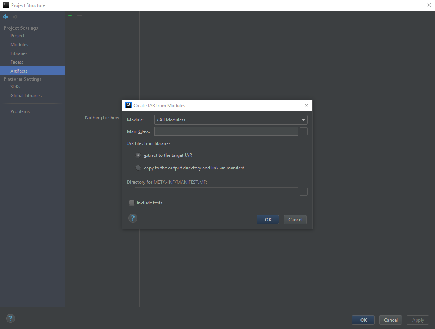
Task: Browse for the MANIFEST.MF directory with the ellipsis button
Action: [303, 191]
